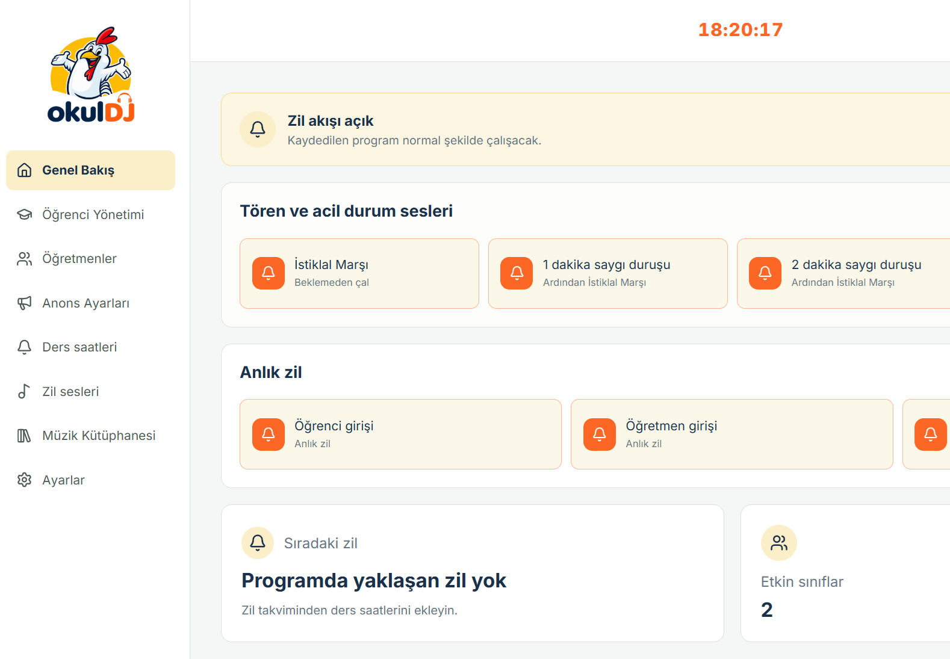This screenshot has height=659, width=950.
Task: Click the orange bell on Öğrenci girişi card
Action: pyautogui.click(x=269, y=435)
